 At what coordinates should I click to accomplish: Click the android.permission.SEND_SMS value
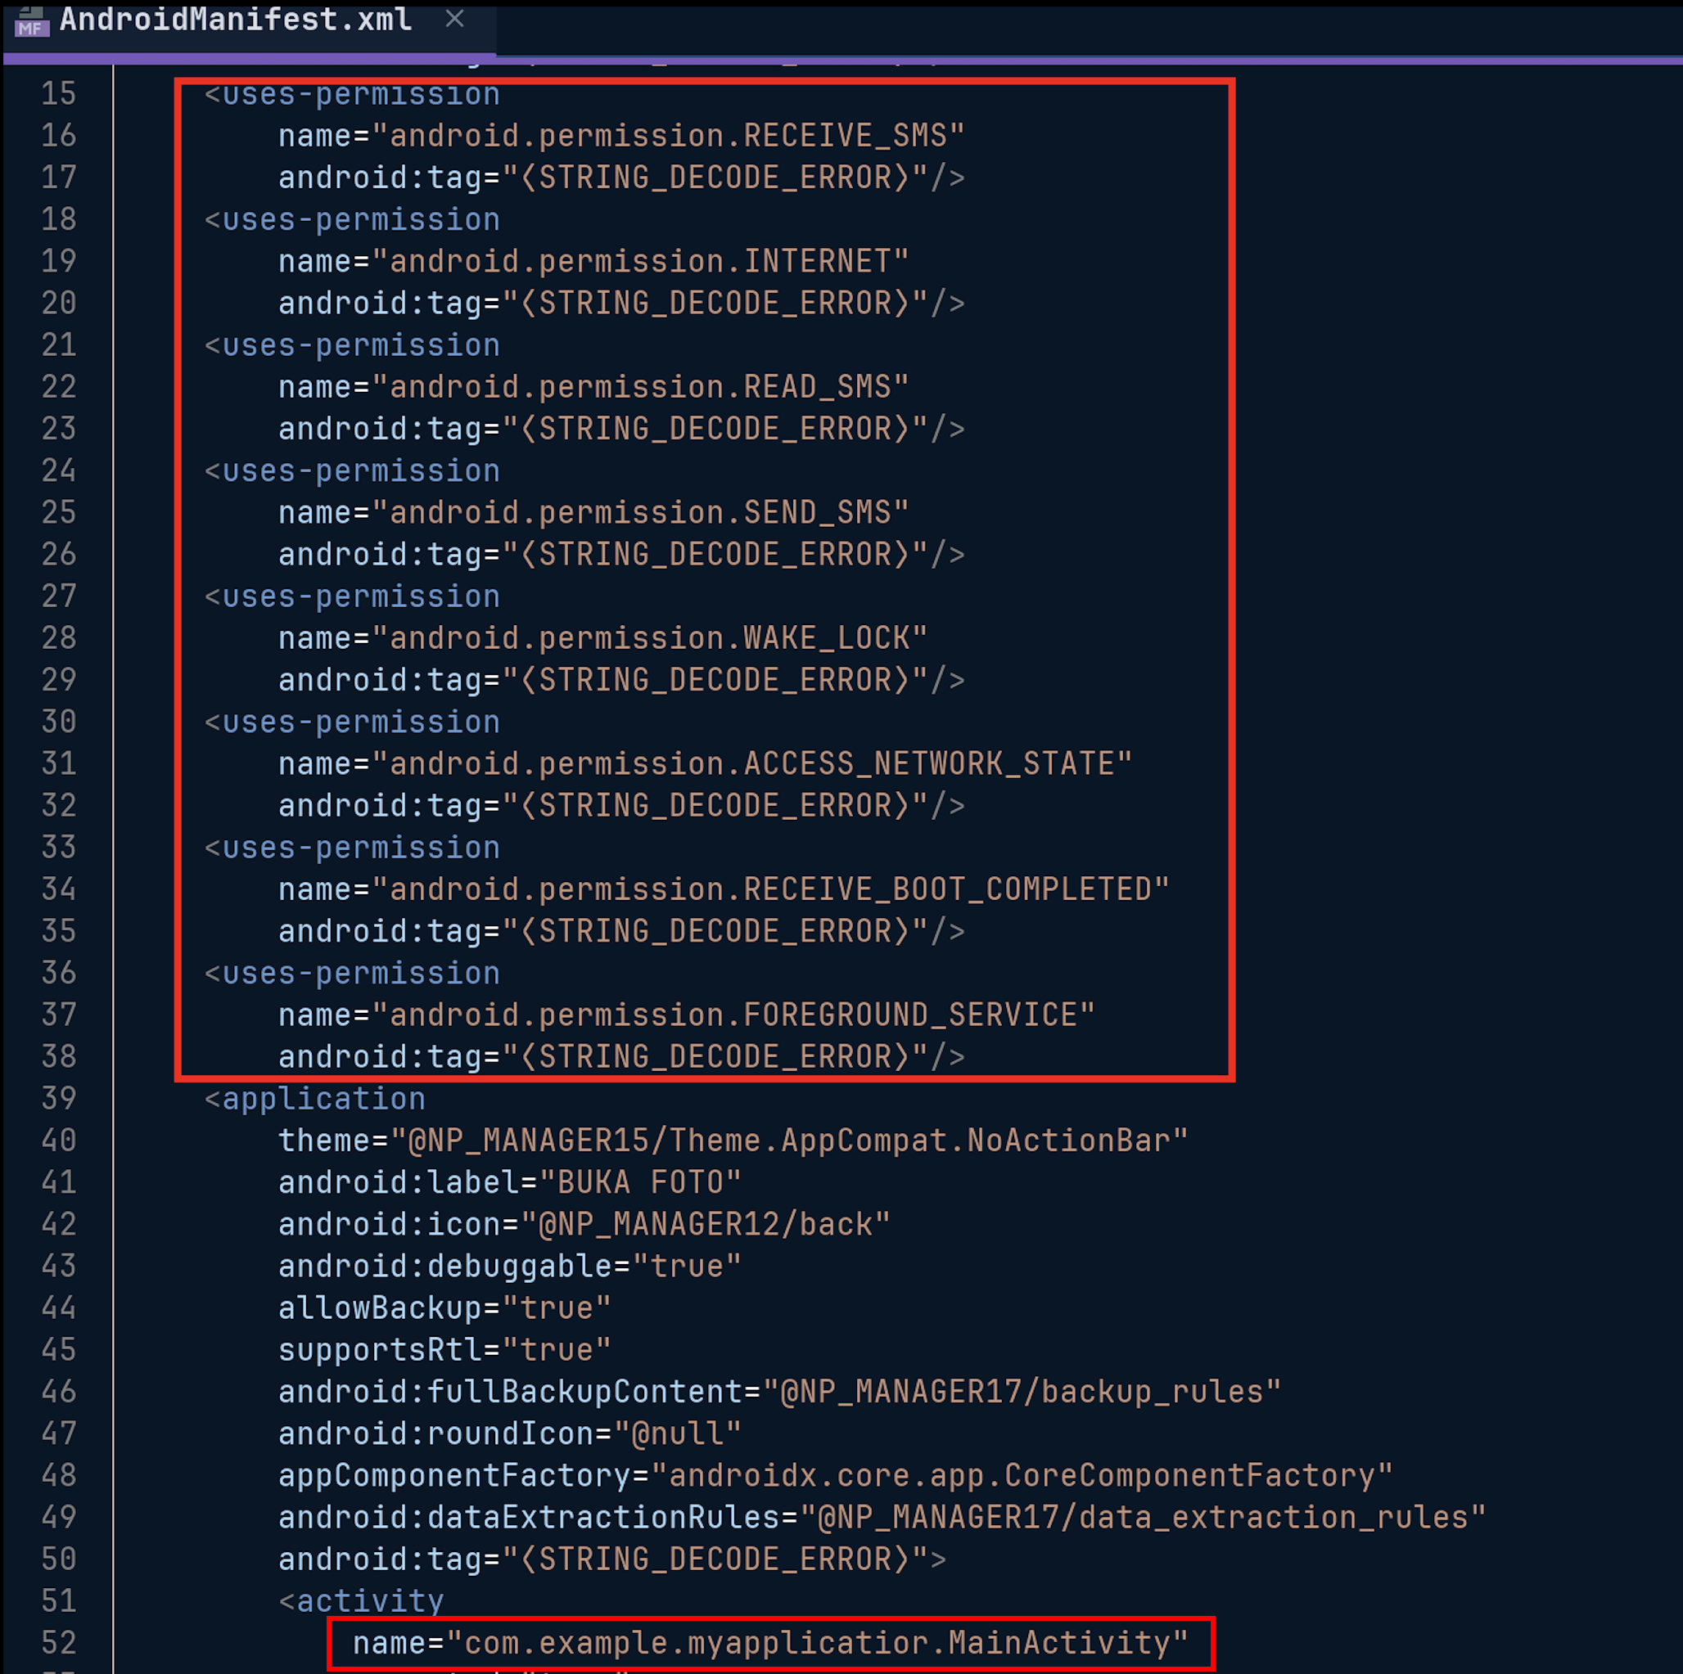coord(640,512)
